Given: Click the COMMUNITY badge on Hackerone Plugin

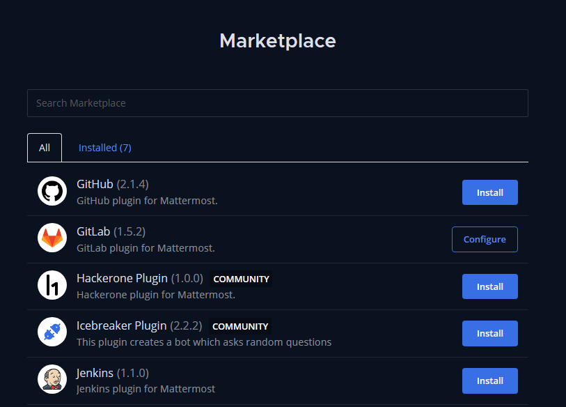Looking at the screenshot, I should pos(241,279).
